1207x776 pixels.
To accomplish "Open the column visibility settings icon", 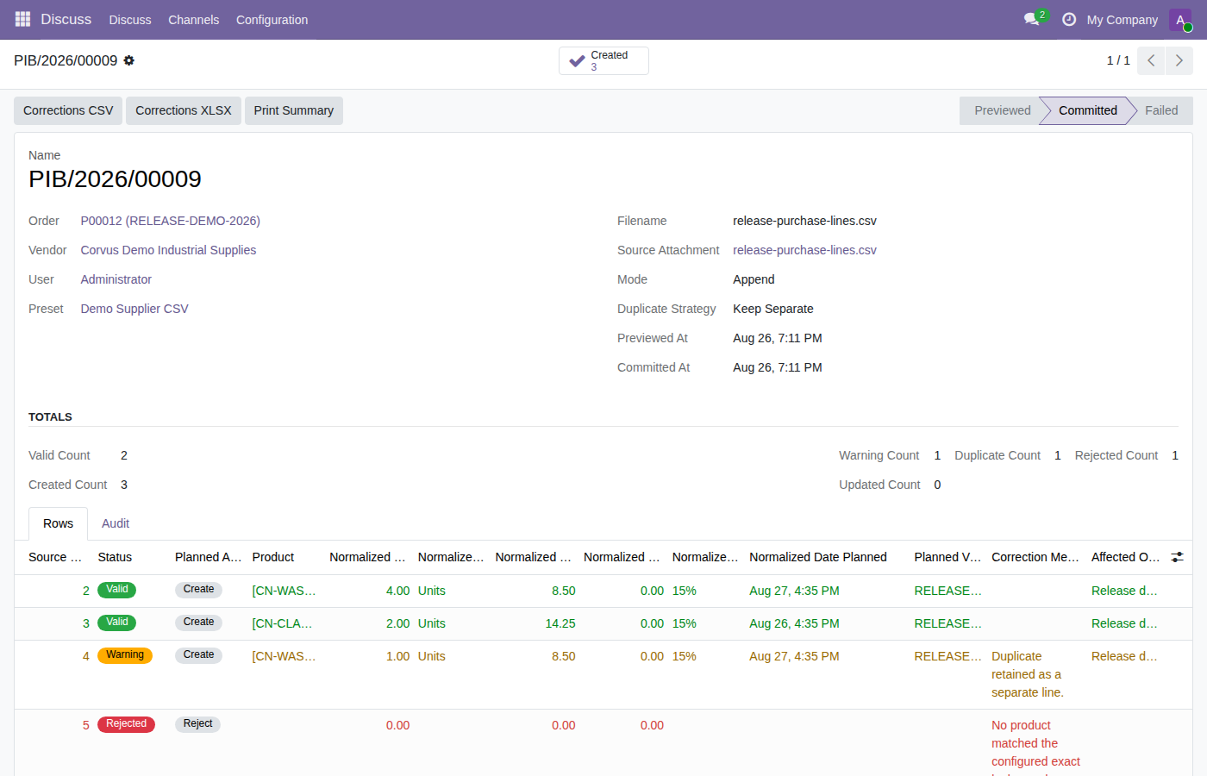I will tap(1177, 557).
